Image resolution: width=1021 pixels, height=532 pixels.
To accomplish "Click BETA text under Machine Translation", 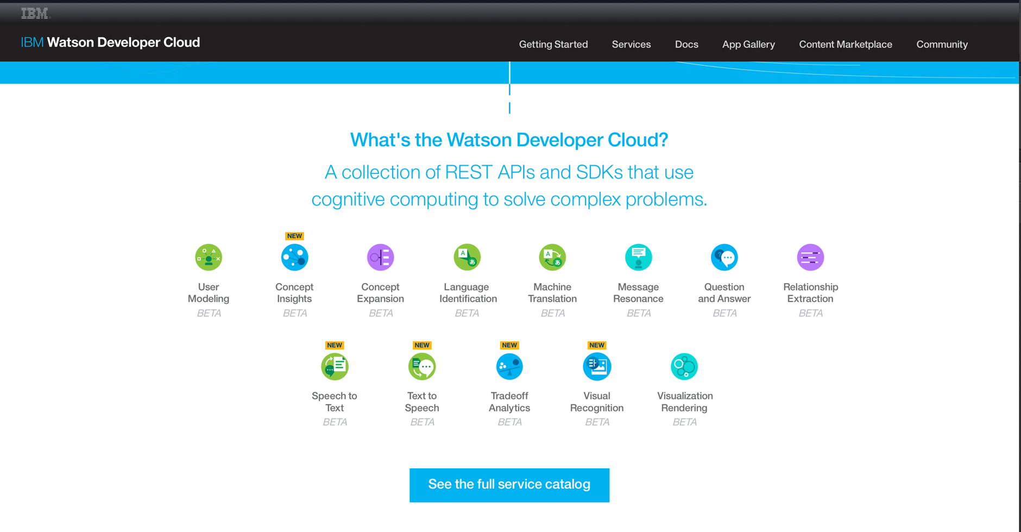I will point(552,314).
